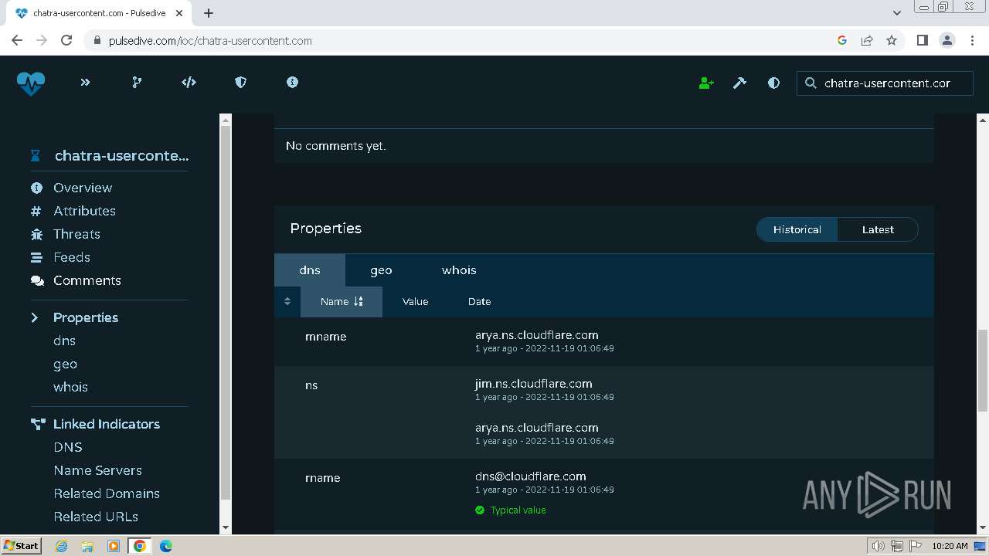
Task: Open the Pulsedive heart logo home
Action: pyautogui.click(x=31, y=83)
